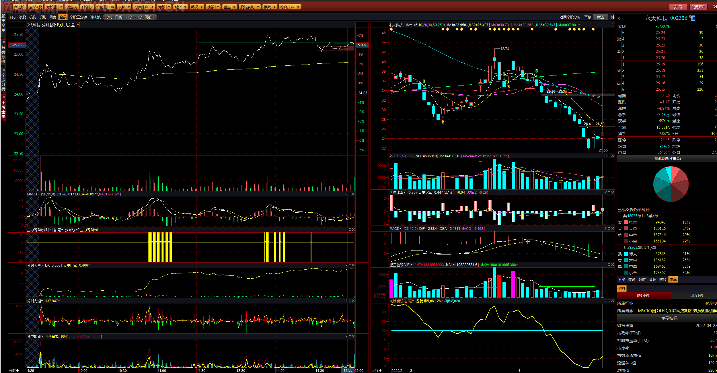
Task: Close the 分时大单 panel
Action: pyautogui.click(x=353, y=265)
